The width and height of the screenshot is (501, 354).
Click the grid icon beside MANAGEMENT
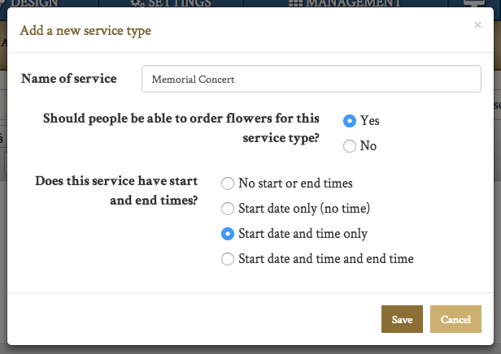point(296,3)
